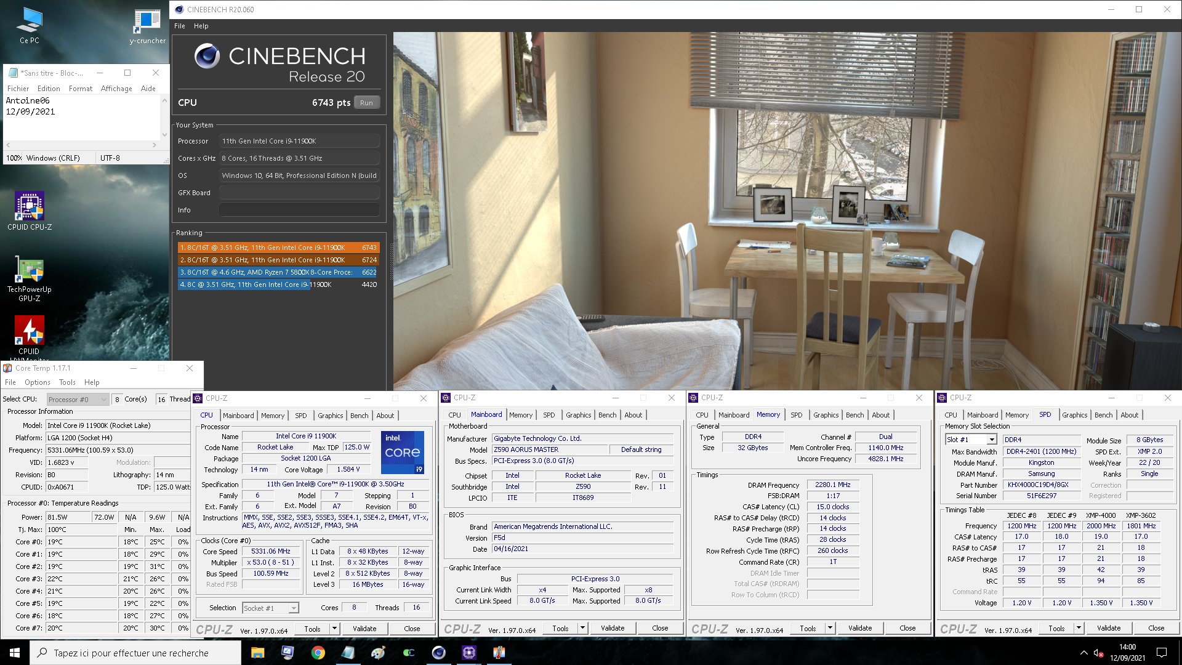The height and width of the screenshot is (665, 1182).
Task: Switch to Core Temp via the taskbar icon
Action: click(499, 653)
